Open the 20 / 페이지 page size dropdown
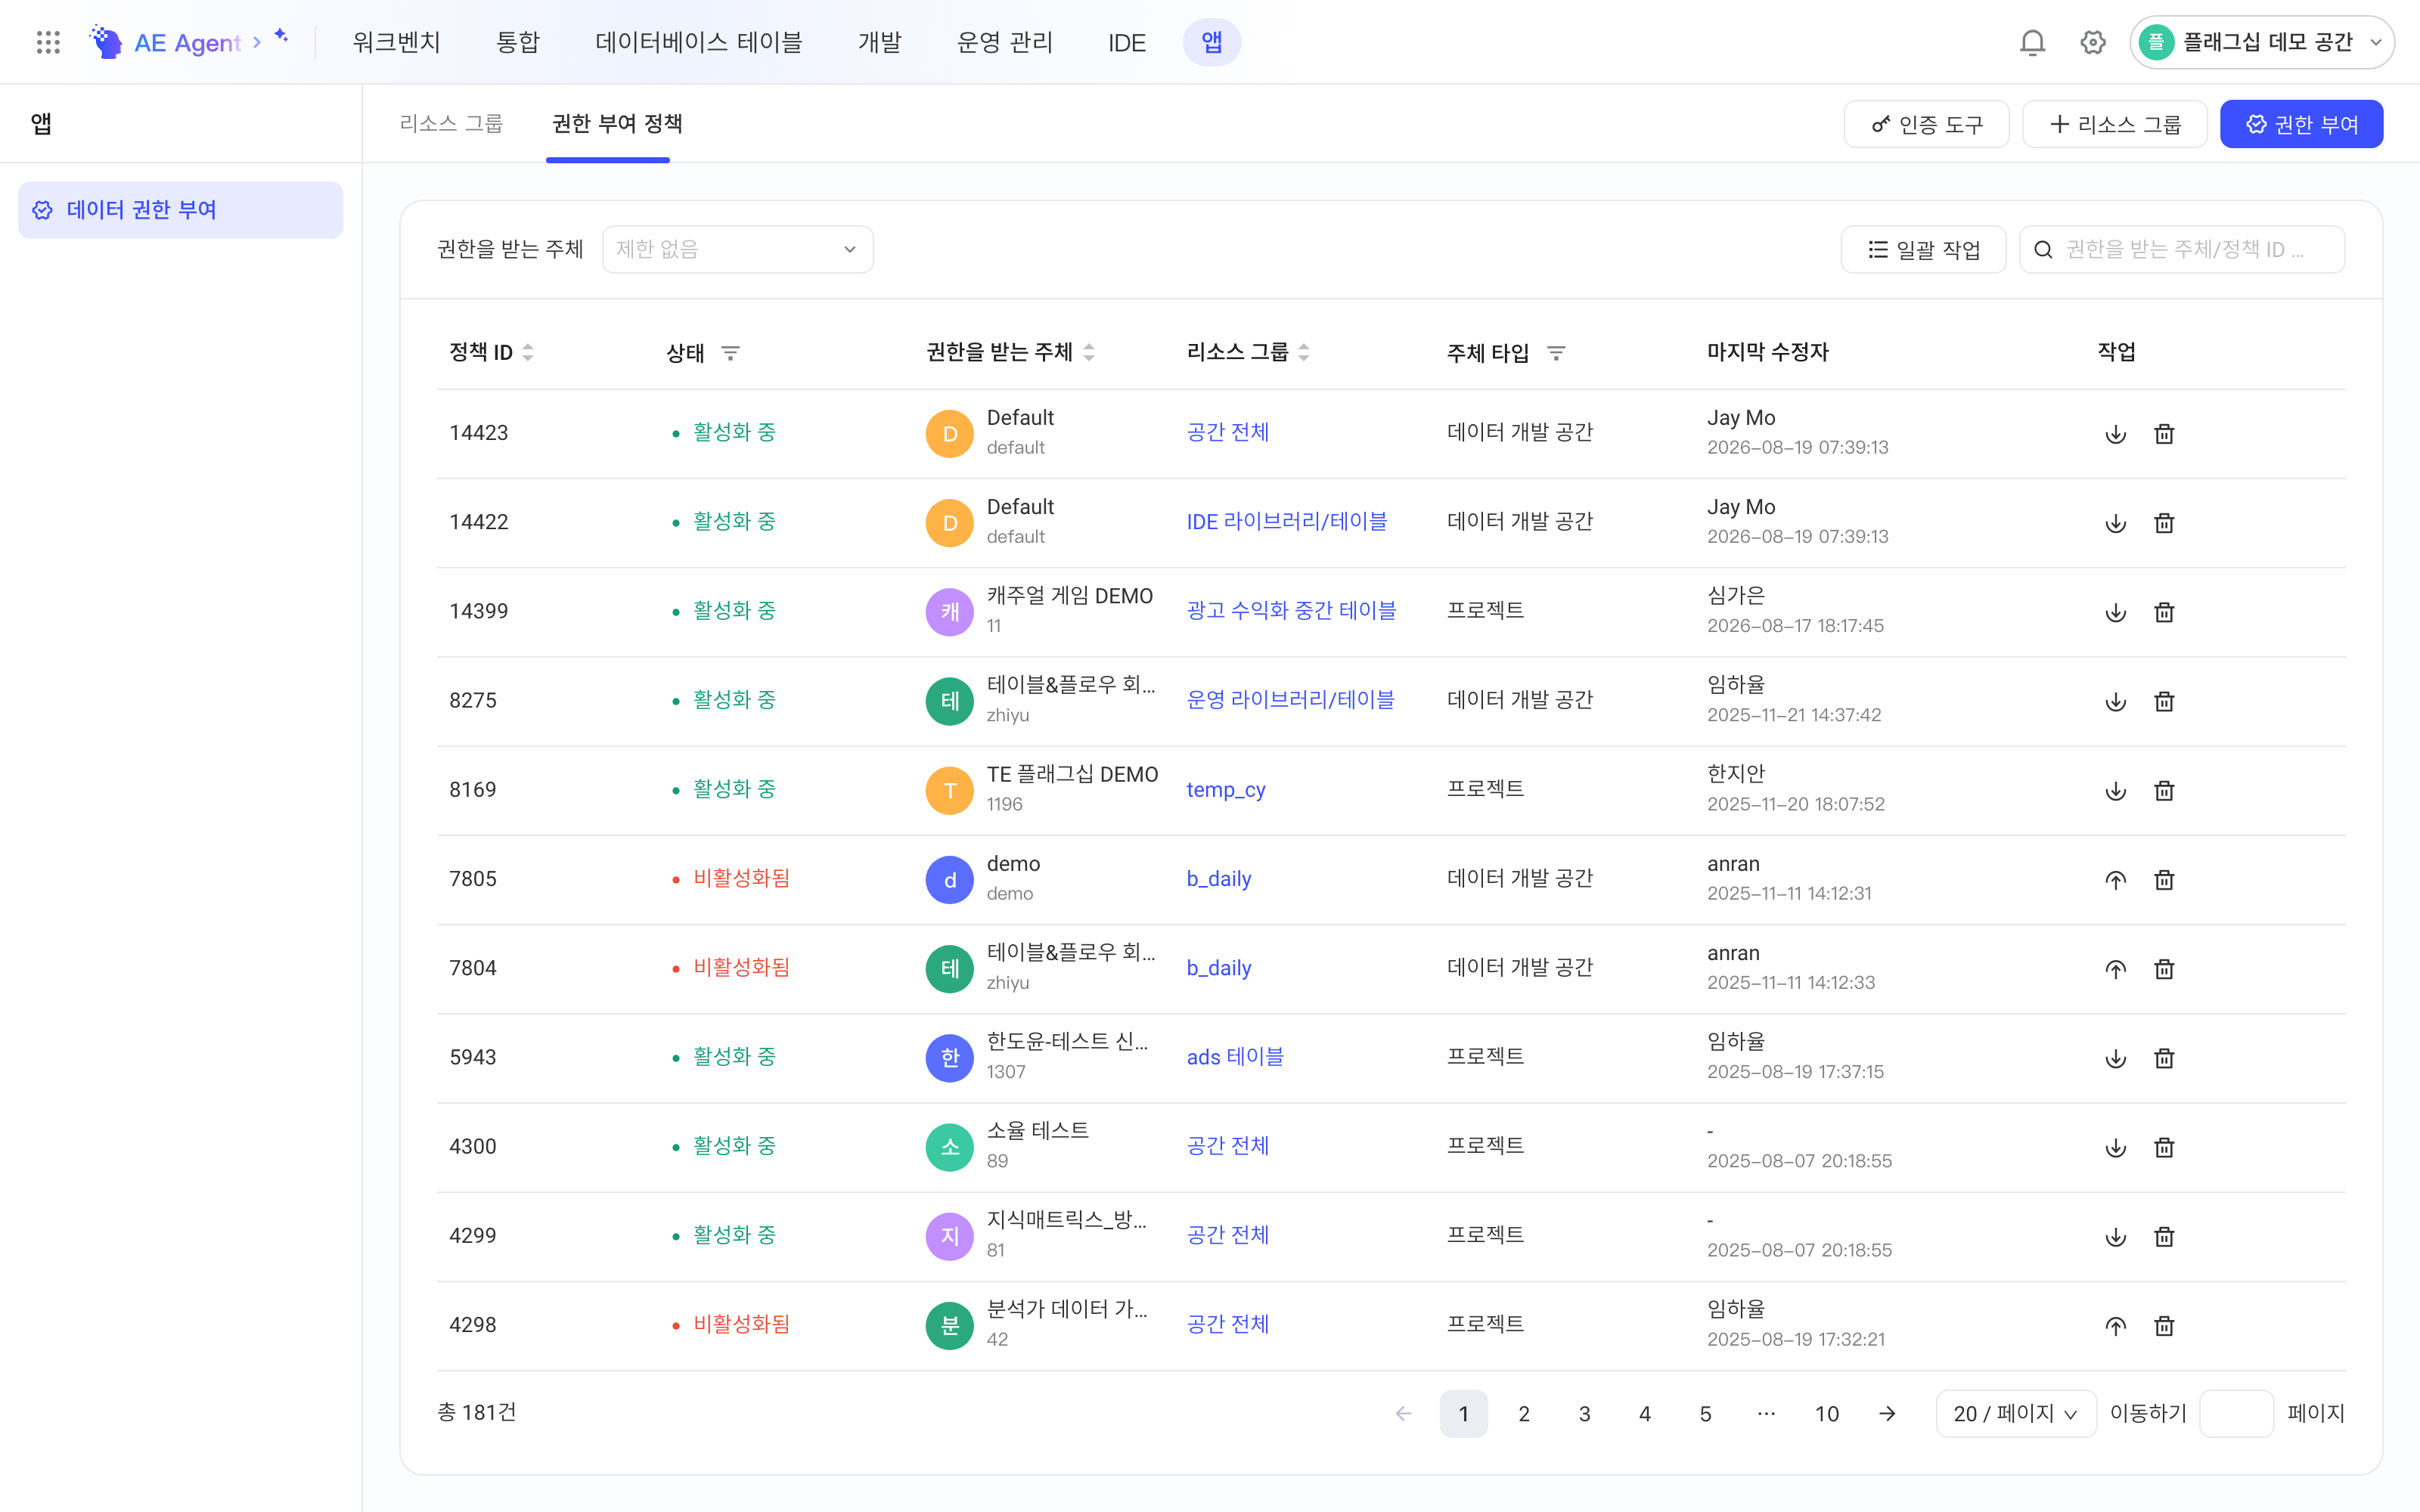This screenshot has height=1512, width=2420. pos(2015,1413)
